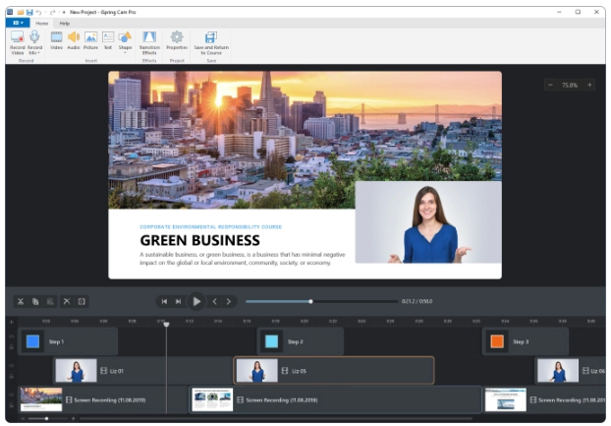Select the Liz 06 clip thumbnail
Screen dimensions: 611x426
tap(558, 371)
